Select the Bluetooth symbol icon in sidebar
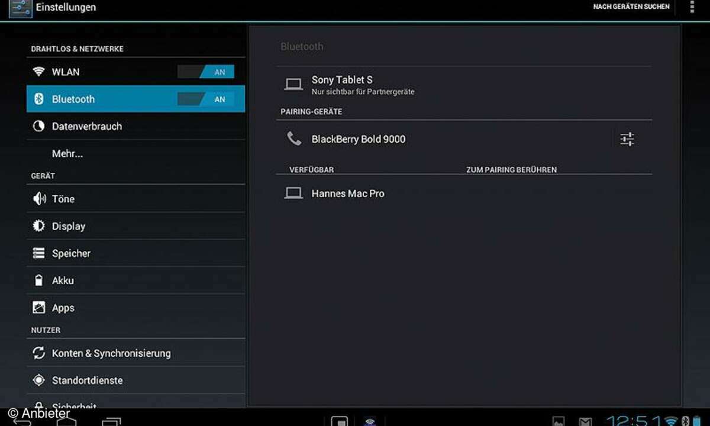Viewport: 710px width, 426px height. [x=39, y=99]
